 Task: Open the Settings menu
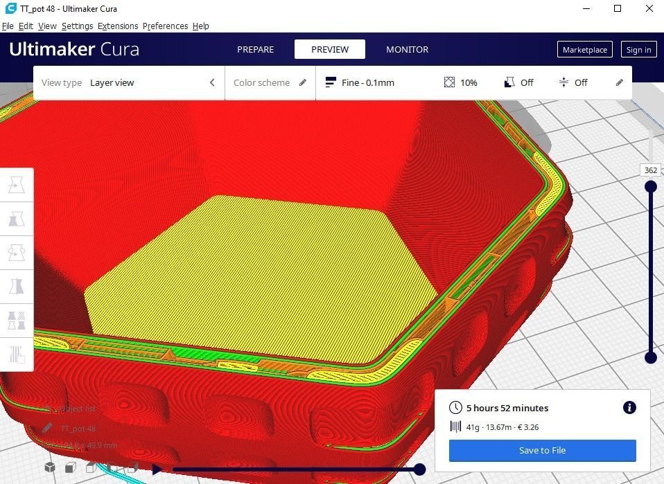pyautogui.click(x=77, y=26)
